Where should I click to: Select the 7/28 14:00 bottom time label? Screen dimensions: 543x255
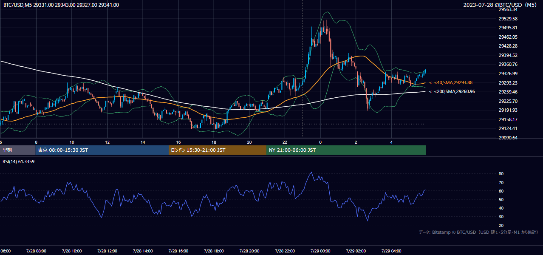click(x=143, y=251)
